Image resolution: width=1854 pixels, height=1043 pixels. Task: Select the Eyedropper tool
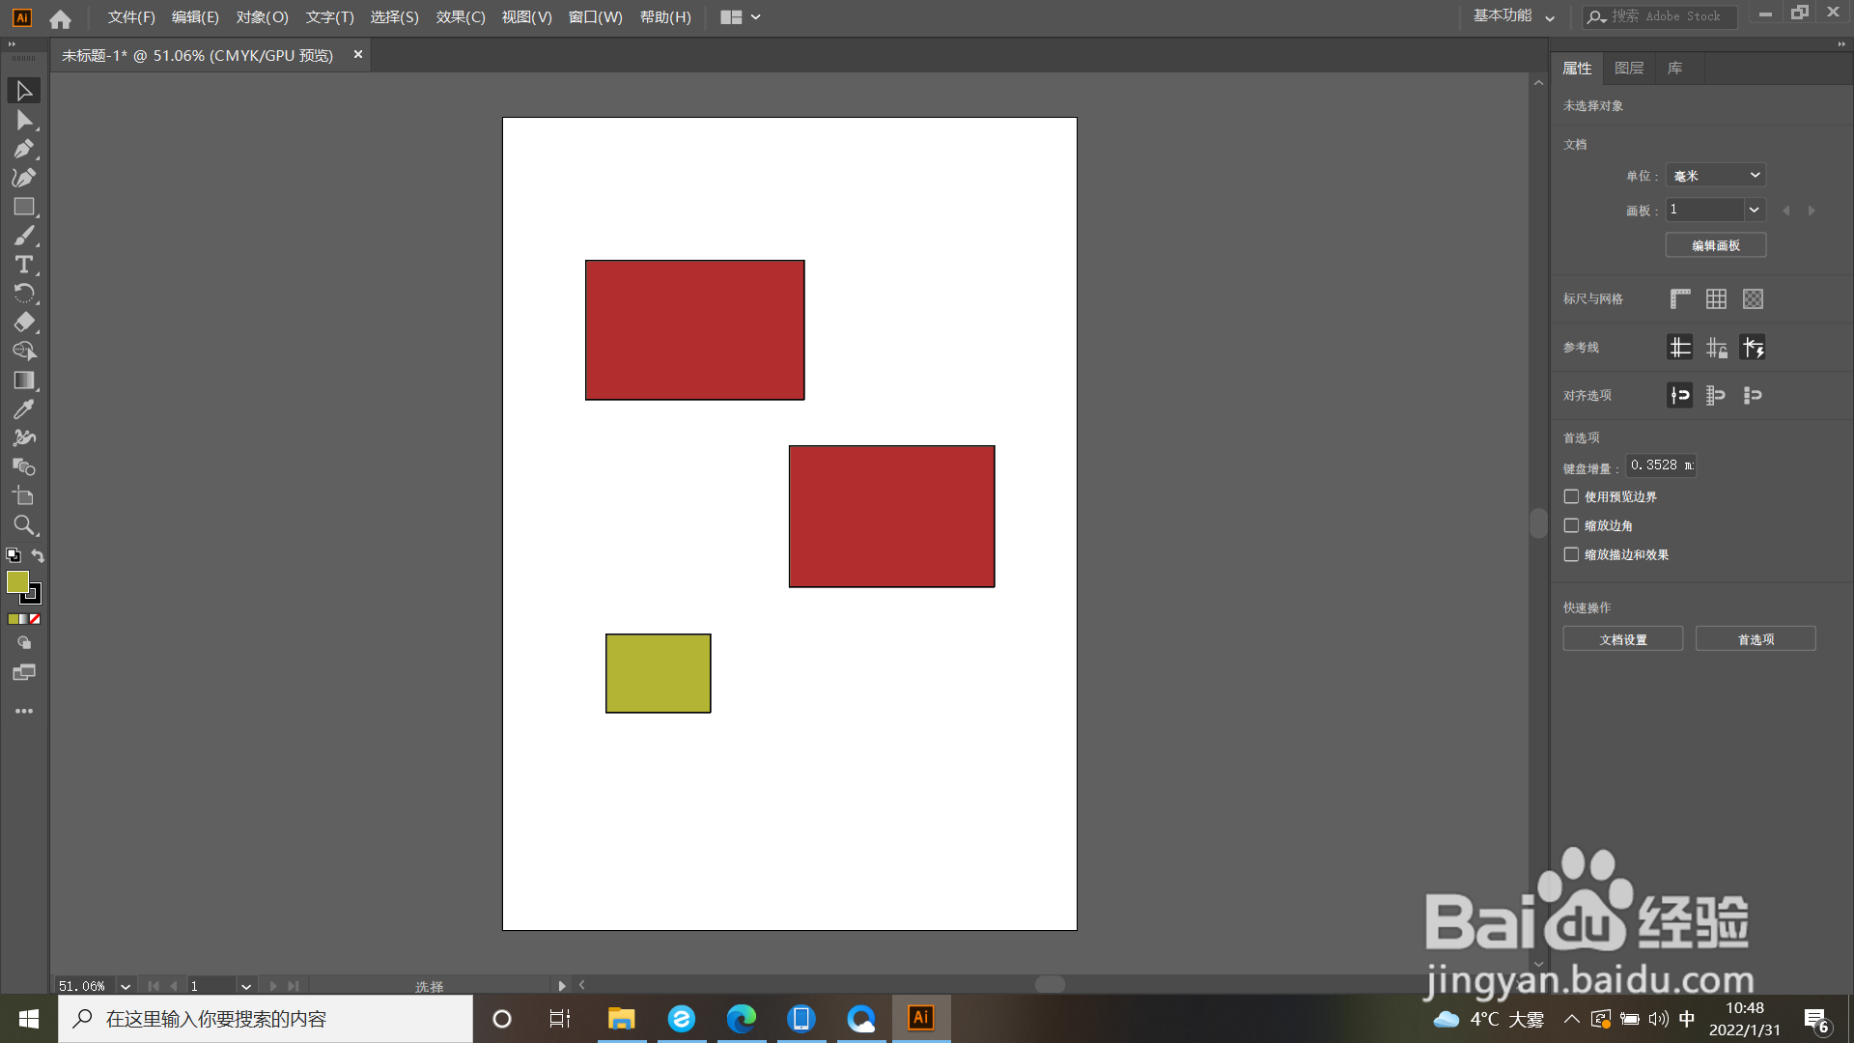point(24,409)
